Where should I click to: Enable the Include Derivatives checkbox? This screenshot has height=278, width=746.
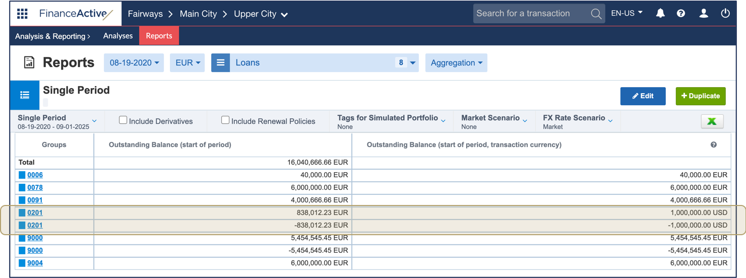[x=123, y=120]
